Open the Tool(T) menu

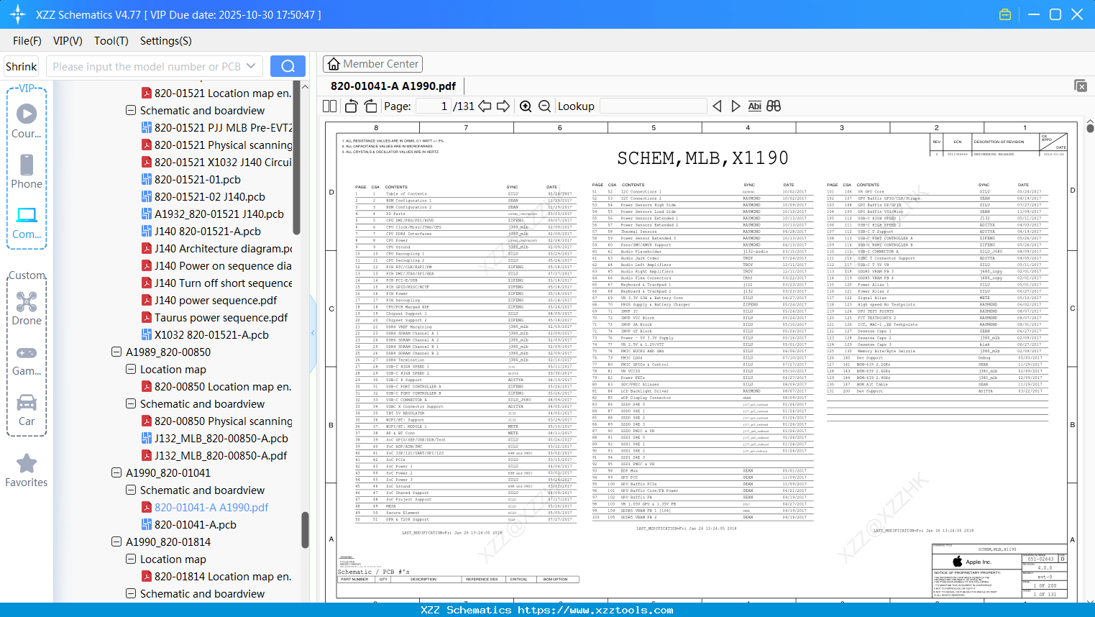111,41
